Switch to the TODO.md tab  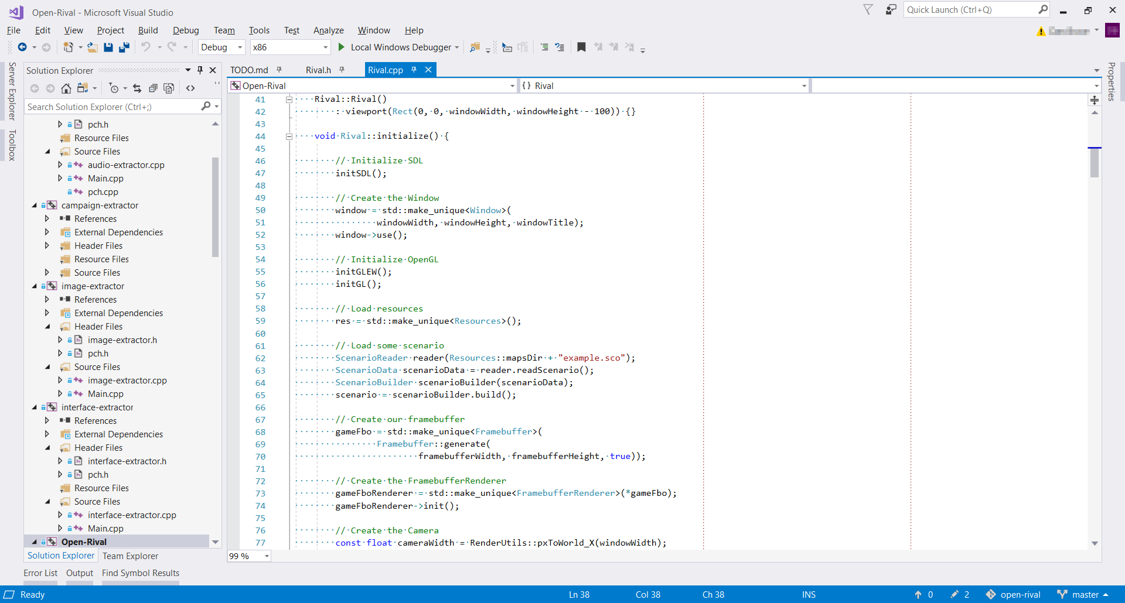249,70
